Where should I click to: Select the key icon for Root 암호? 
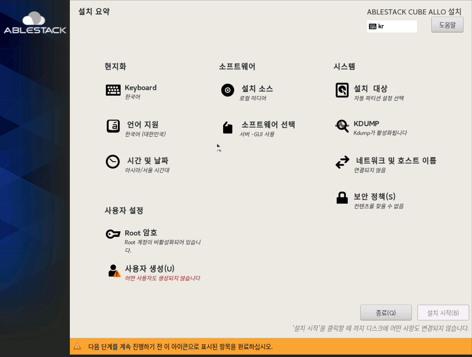click(x=113, y=234)
